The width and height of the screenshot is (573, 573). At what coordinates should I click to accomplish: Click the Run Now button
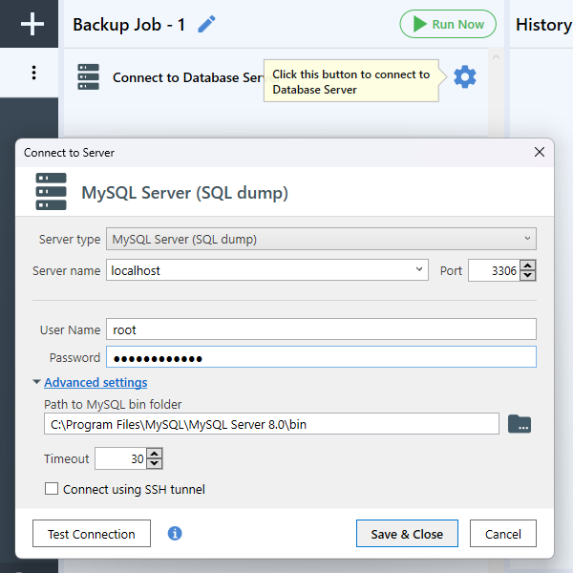tap(448, 24)
